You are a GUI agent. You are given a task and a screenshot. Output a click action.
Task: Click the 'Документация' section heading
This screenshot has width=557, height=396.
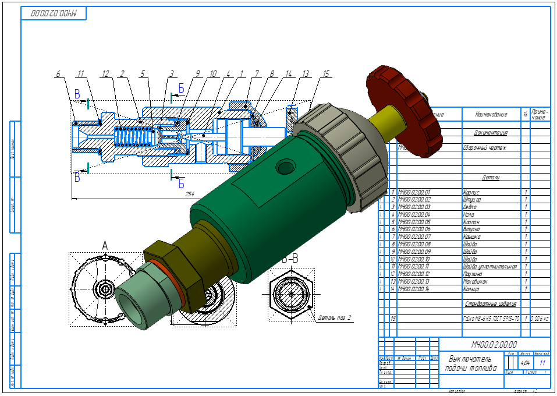tap(491, 133)
